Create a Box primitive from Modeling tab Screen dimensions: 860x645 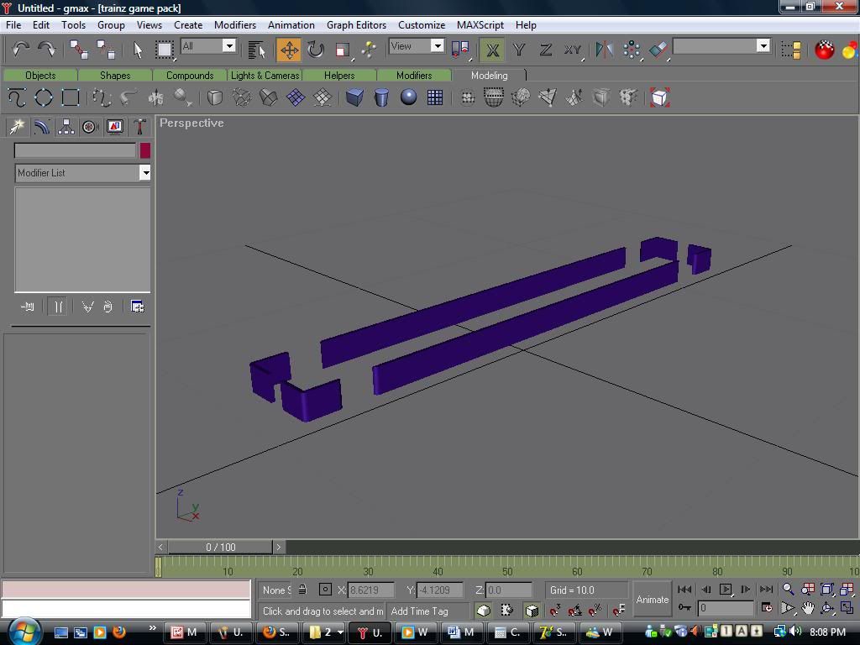point(354,97)
